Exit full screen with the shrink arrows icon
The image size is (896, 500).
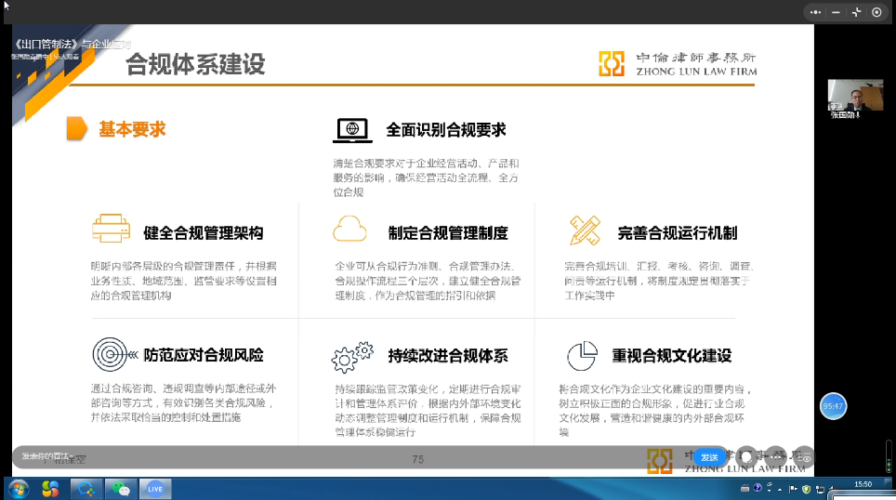856,12
